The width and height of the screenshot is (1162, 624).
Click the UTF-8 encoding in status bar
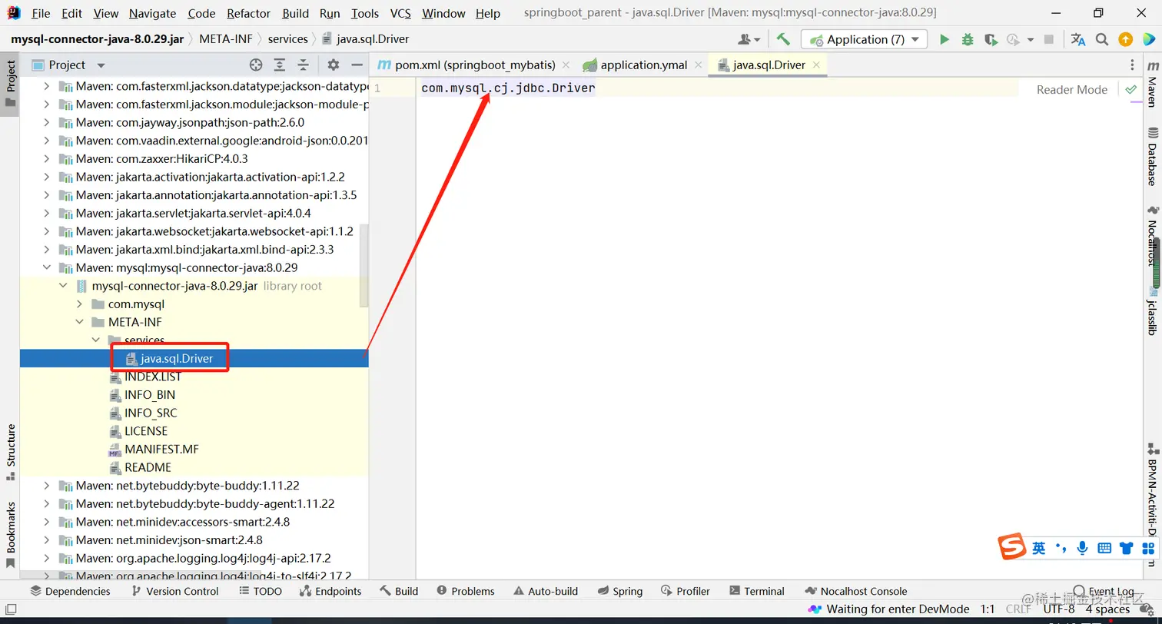[x=1059, y=609]
